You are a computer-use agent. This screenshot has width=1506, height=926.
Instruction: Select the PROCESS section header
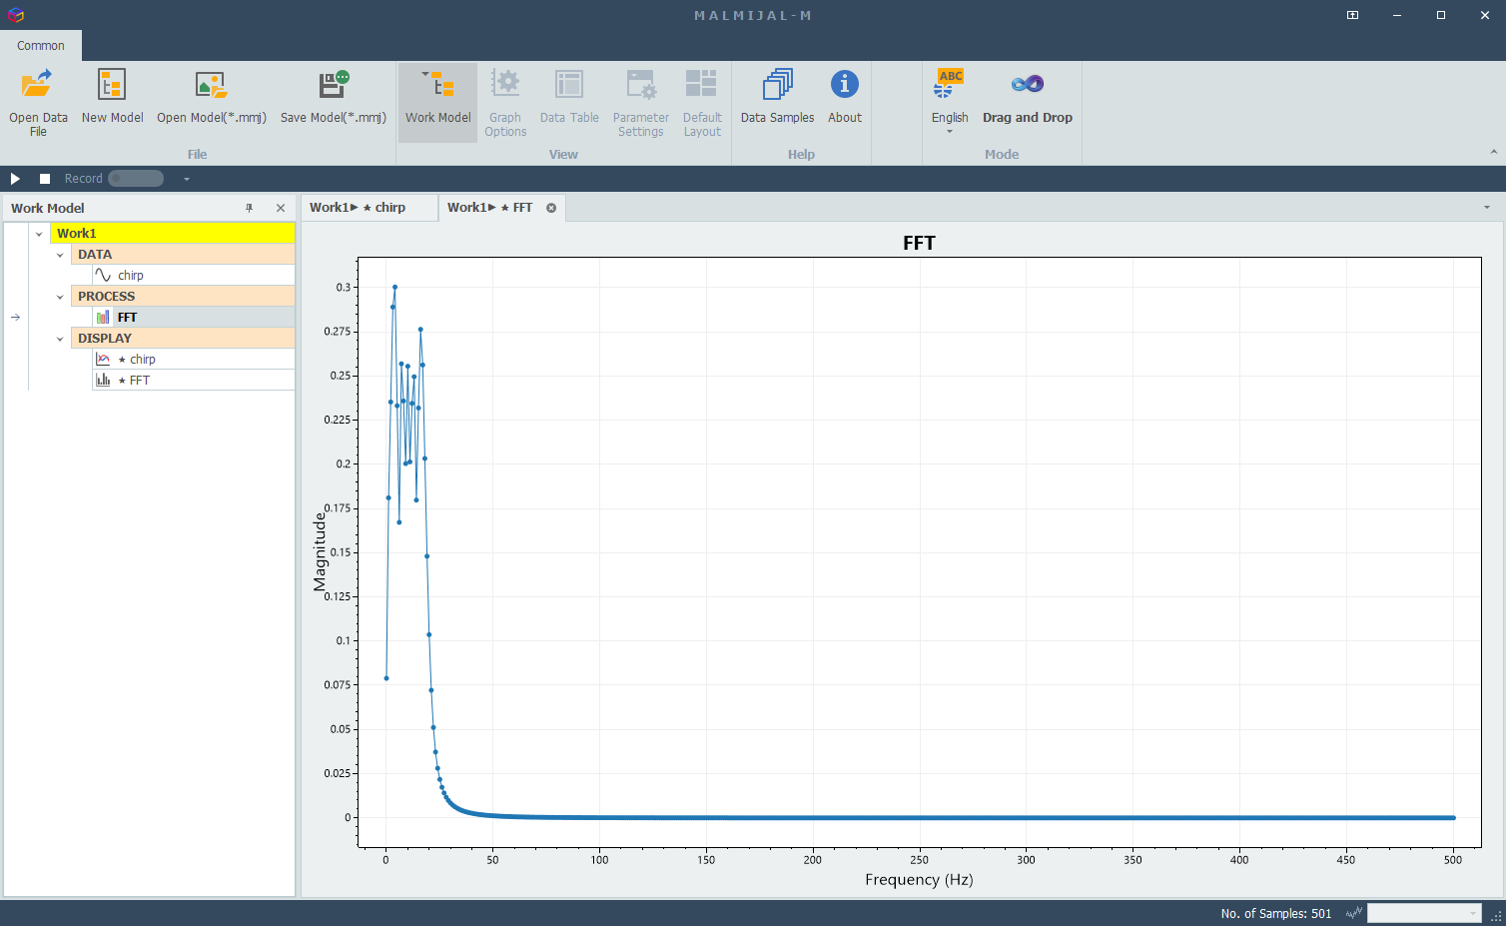(x=183, y=297)
